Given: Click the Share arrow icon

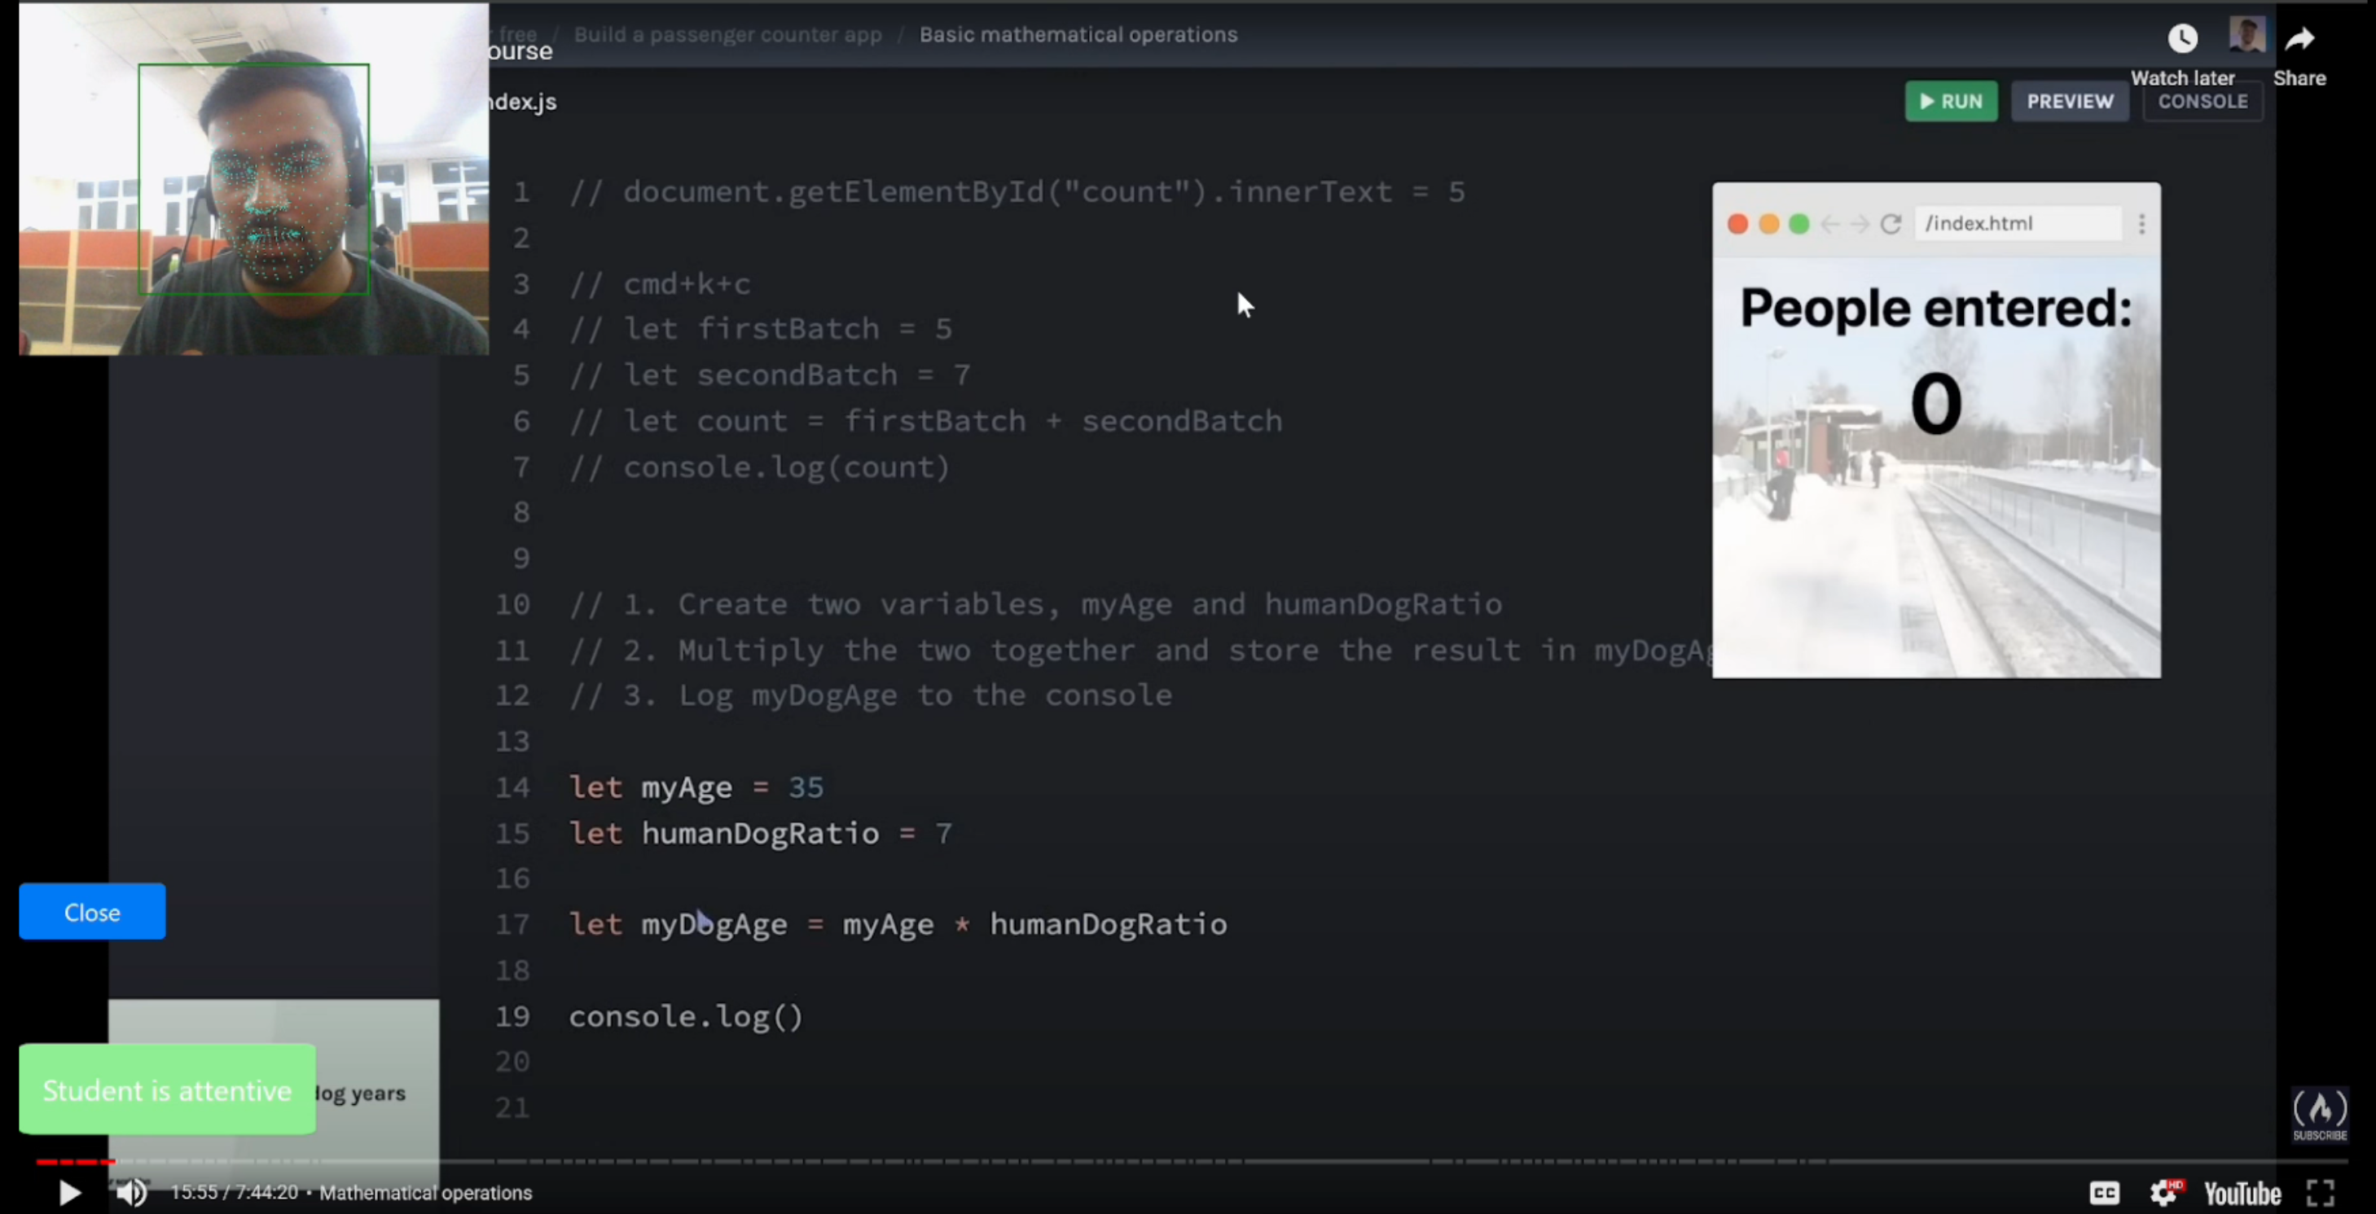Looking at the screenshot, I should (x=2299, y=39).
